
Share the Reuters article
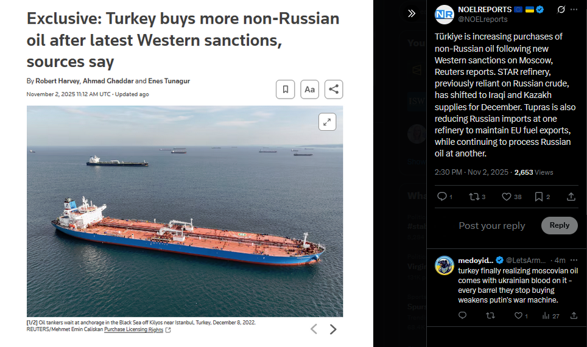tap(334, 89)
